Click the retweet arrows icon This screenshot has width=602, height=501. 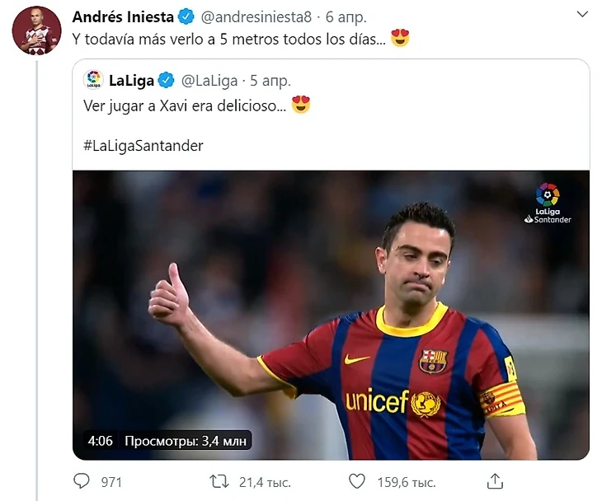point(219,480)
